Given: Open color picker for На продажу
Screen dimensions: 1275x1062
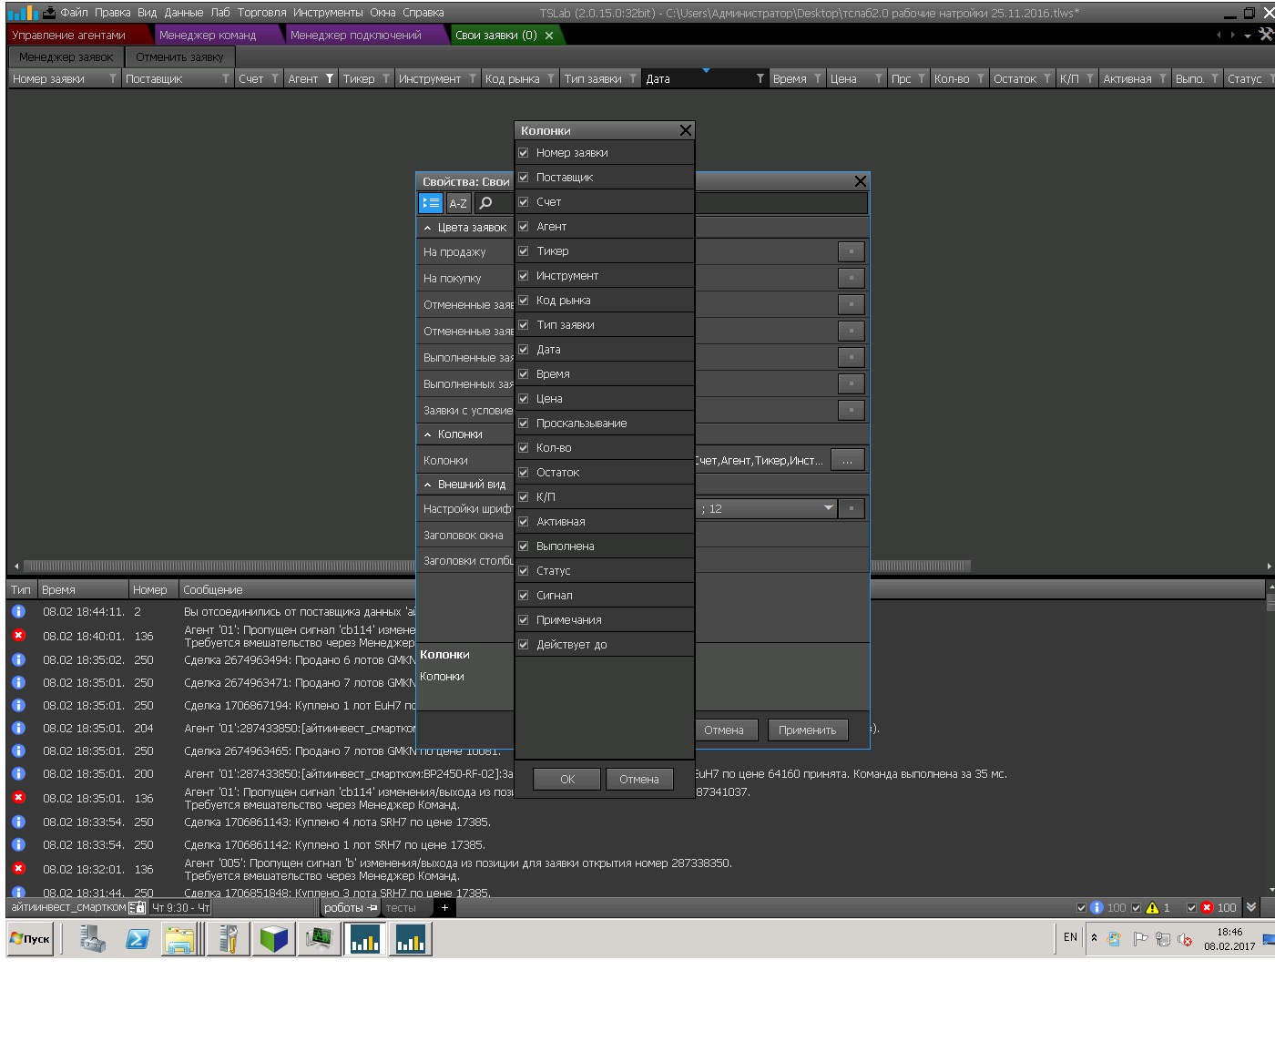Looking at the screenshot, I should click(x=852, y=252).
